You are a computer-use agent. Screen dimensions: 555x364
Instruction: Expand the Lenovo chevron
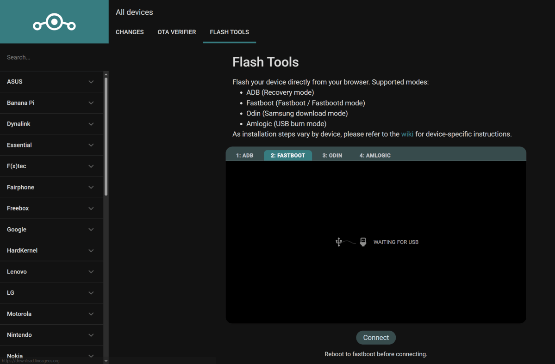coord(91,272)
